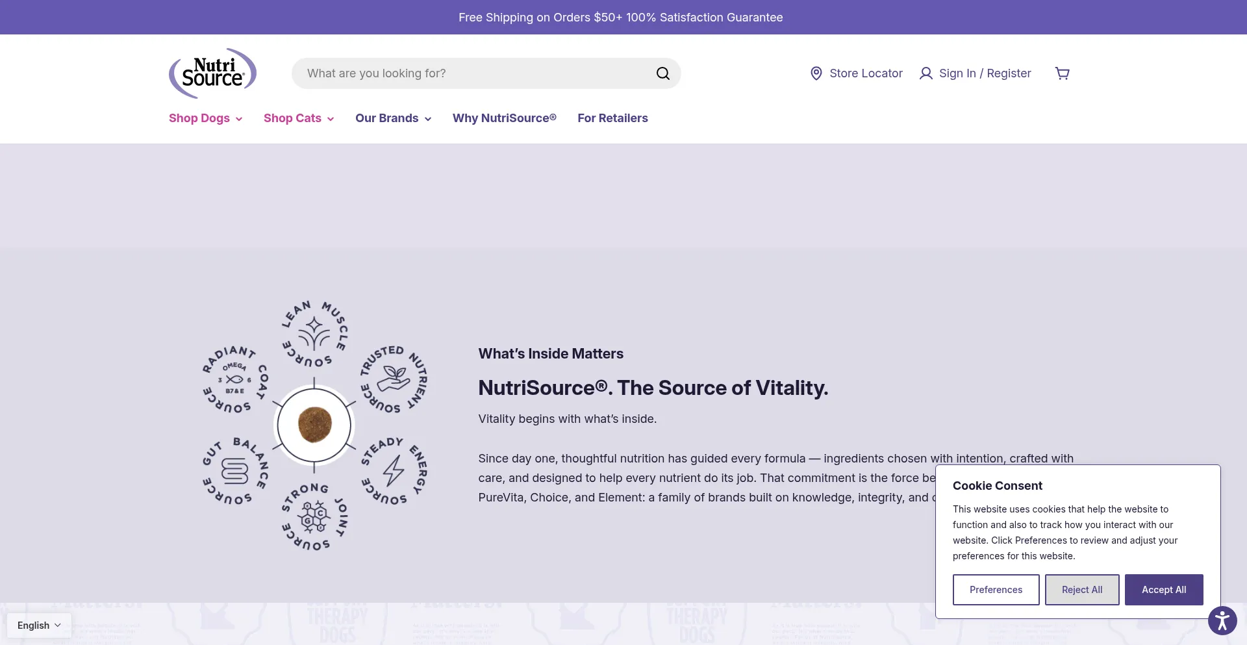This screenshot has height=645, width=1247.
Task: Click the search magnifier icon
Action: click(662, 73)
